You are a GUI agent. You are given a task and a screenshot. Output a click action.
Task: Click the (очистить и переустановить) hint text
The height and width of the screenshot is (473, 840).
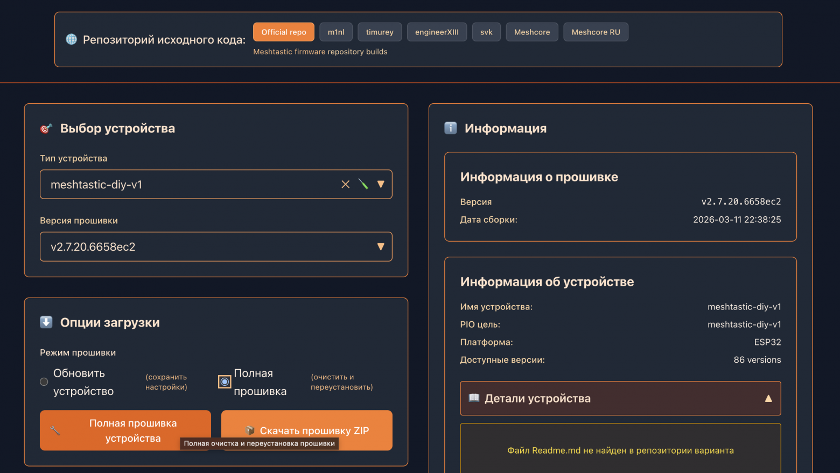click(342, 382)
